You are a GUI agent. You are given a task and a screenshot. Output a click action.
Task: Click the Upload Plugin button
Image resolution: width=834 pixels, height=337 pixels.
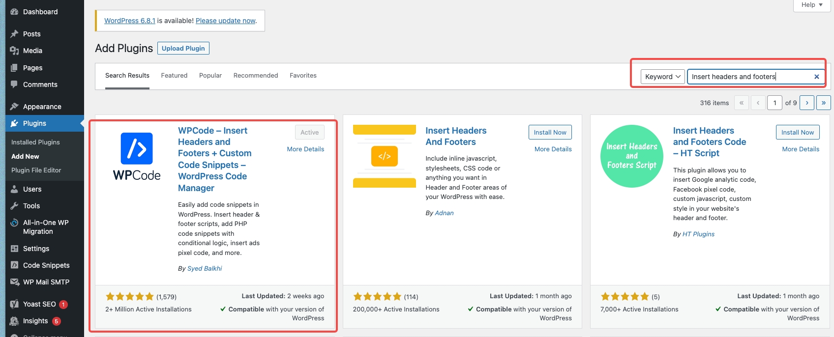click(183, 48)
